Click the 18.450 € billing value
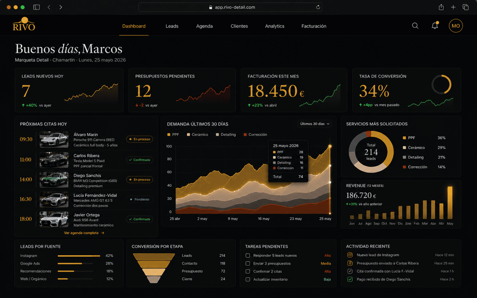The height and width of the screenshot is (298, 477). pyautogui.click(x=276, y=91)
